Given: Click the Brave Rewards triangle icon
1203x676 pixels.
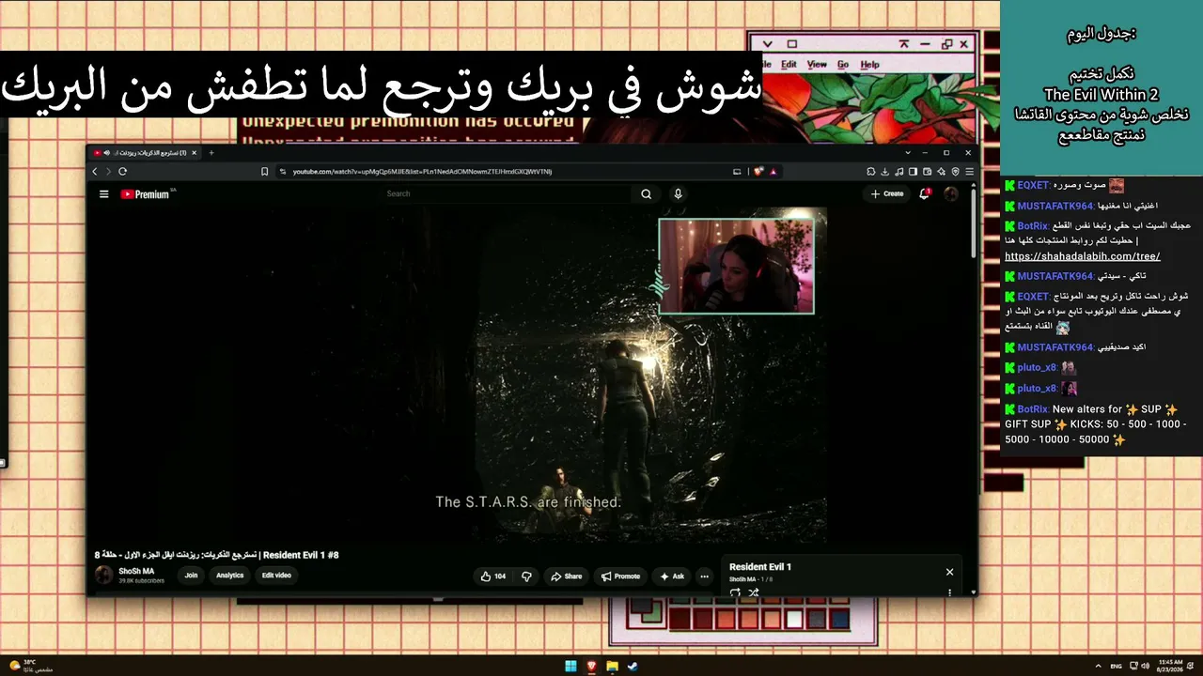Looking at the screenshot, I should tap(773, 172).
